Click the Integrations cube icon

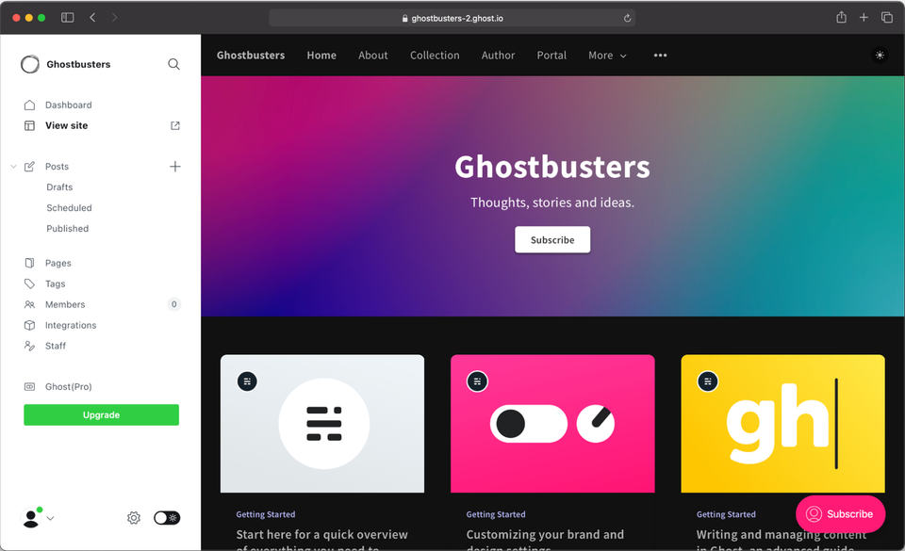tap(29, 325)
